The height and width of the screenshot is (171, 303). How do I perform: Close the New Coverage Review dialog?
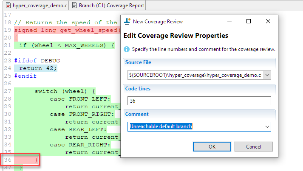pyautogui.click(x=268, y=21)
